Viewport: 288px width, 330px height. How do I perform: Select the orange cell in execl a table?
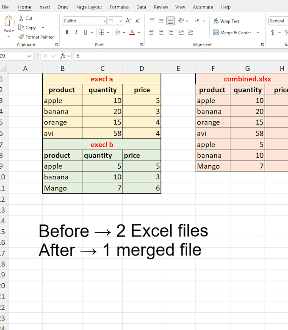click(63, 122)
